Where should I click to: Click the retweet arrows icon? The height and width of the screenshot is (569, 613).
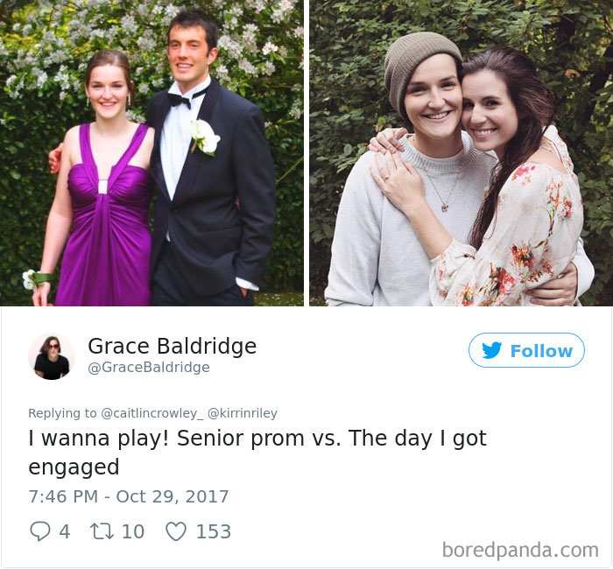coord(102,531)
